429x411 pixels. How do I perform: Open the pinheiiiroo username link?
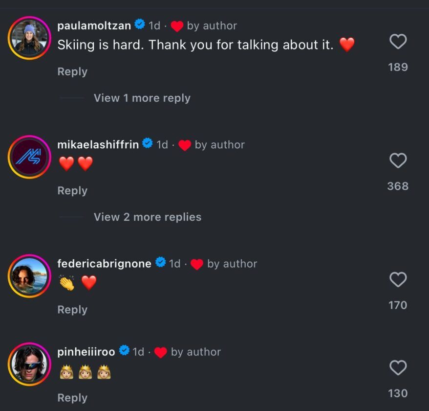(86, 352)
